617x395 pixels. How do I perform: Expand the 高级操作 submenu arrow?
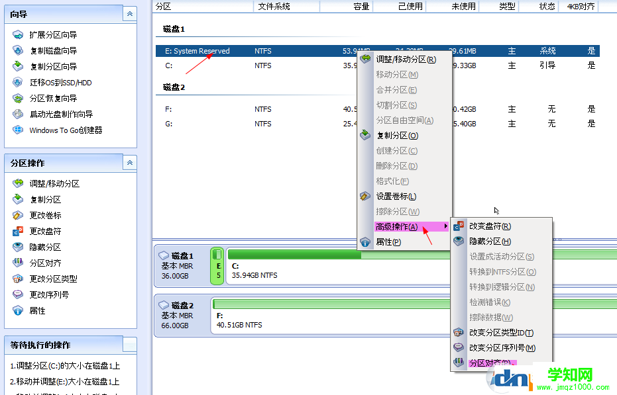click(445, 226)
